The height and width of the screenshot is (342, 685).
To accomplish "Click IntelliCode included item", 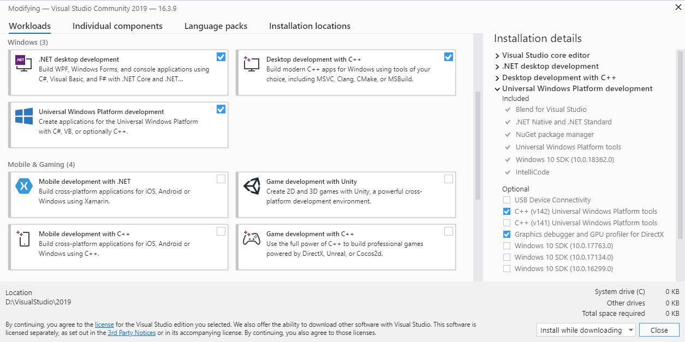I will click(532, 172).
